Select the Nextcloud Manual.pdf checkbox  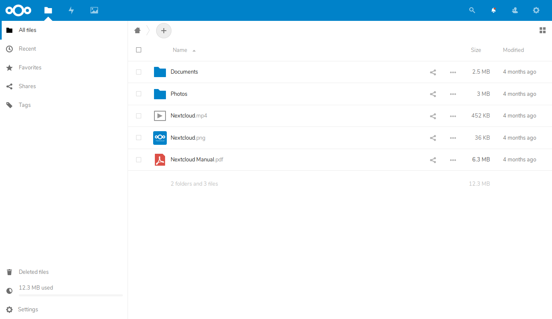[x=139, y=160]
